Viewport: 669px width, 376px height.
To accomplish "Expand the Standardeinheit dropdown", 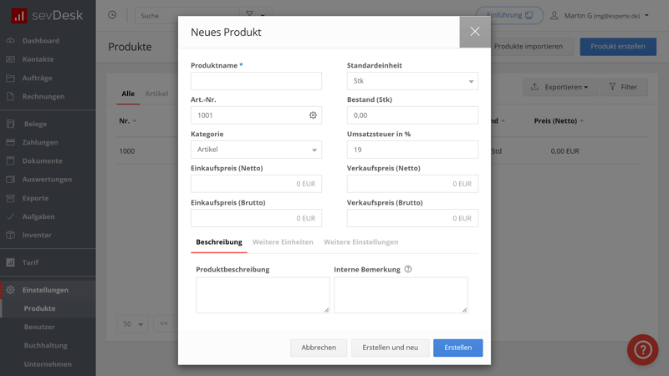I will (412, 81).
